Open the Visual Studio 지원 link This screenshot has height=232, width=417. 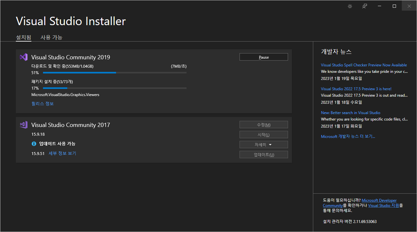point(384,205)
